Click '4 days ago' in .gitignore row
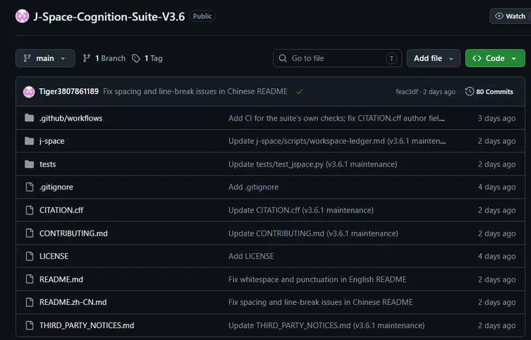 (496, 187)
